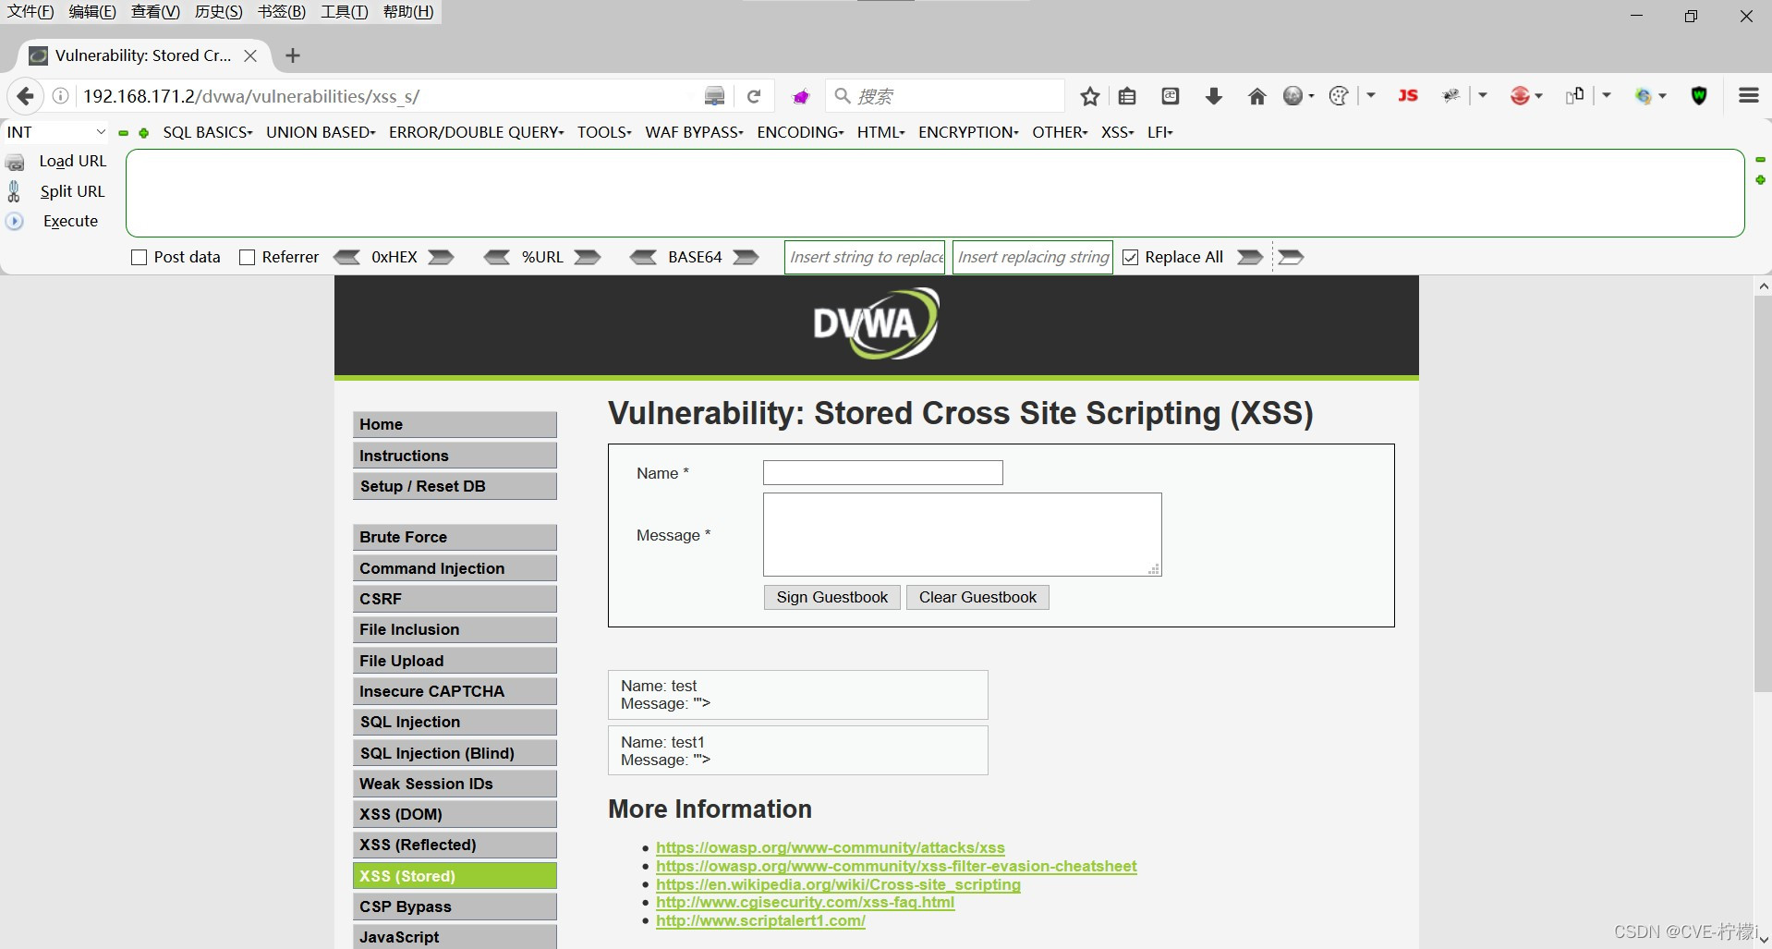Screen dimensions: 1772x949
Task: Click the blue-green globe extension icon
Action: coord(1644,96)
